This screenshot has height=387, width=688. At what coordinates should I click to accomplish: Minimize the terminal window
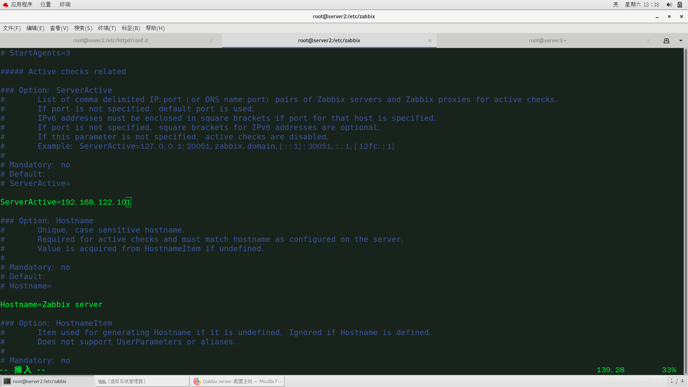(x=657, y=16)
